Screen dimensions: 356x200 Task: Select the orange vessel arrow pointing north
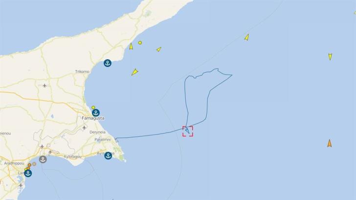coord(330,143)
